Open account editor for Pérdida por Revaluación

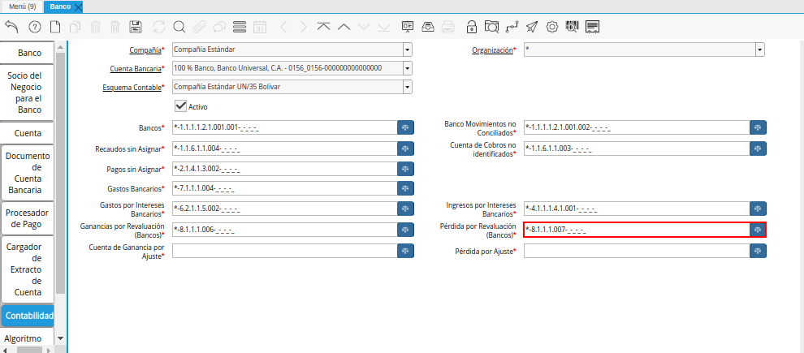click(758, 230)
